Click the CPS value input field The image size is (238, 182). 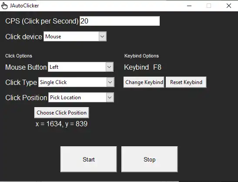coord(120,21)
